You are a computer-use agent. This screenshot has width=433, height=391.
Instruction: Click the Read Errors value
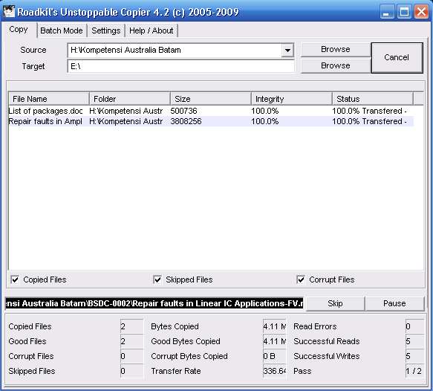(x=414, y=326)
